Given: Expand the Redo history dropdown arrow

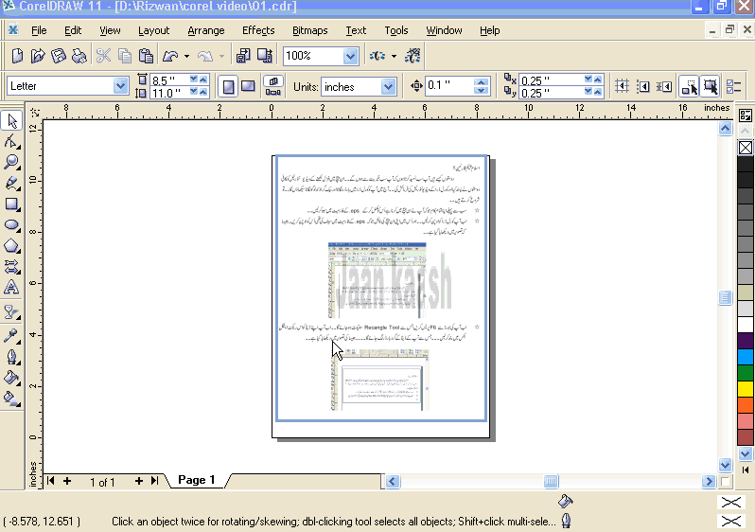Looking at the screenshot, I should pos(222,57).
